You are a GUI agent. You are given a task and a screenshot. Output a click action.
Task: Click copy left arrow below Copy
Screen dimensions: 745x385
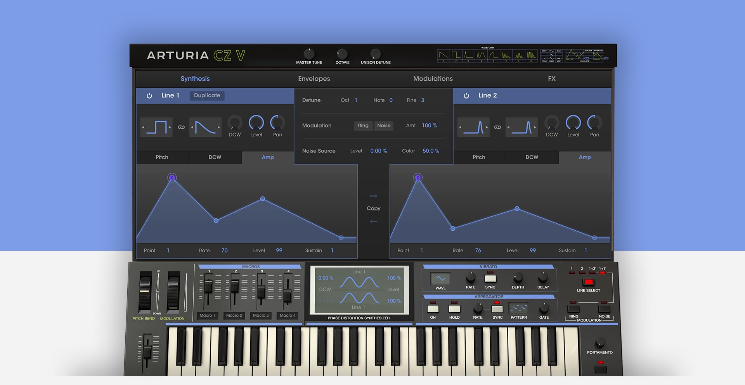374,221
